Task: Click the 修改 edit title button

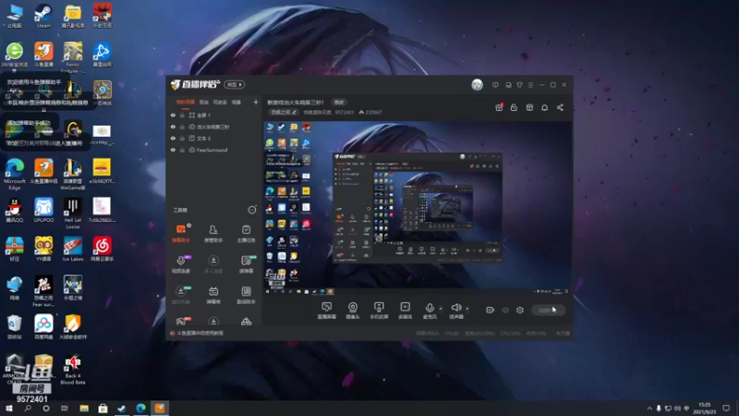Action: pyautogui.click(x=339, y=103)
